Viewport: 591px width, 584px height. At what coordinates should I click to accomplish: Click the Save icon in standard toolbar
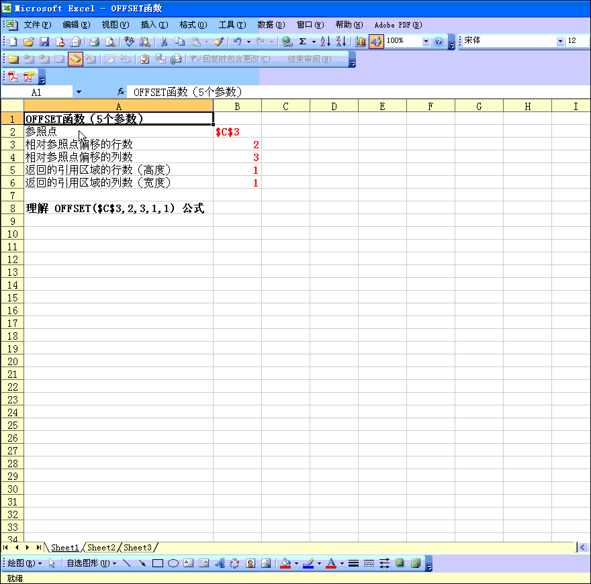click(x=44, y=42)
